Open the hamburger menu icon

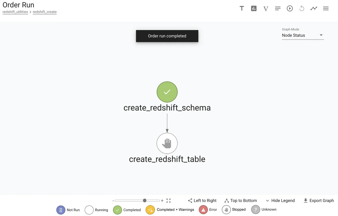click(x=326, y=8)
